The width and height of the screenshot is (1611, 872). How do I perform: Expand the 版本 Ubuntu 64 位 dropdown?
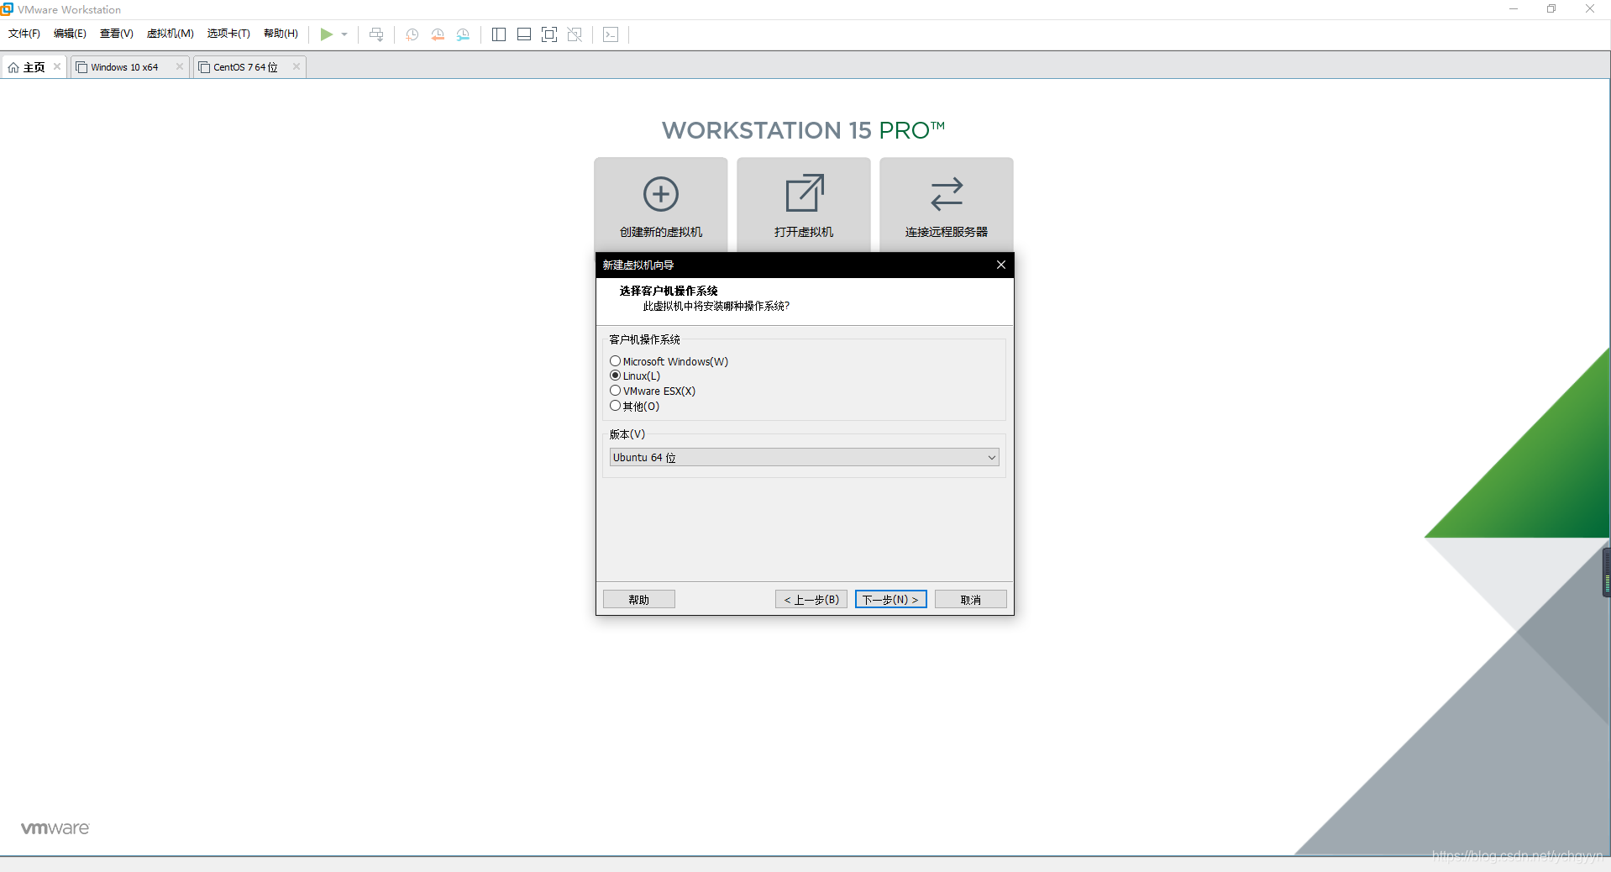click(x=804, y=457)
